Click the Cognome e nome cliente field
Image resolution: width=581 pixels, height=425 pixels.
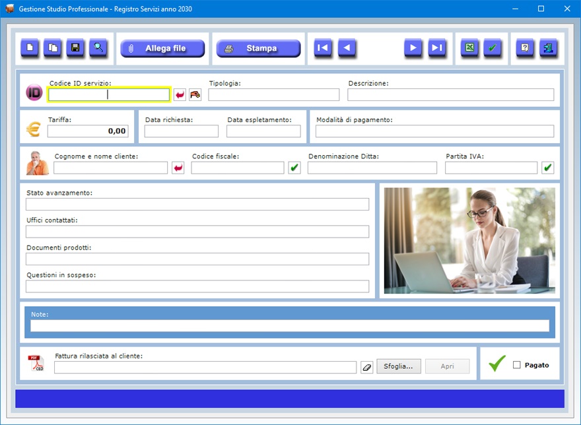point(110,168)
